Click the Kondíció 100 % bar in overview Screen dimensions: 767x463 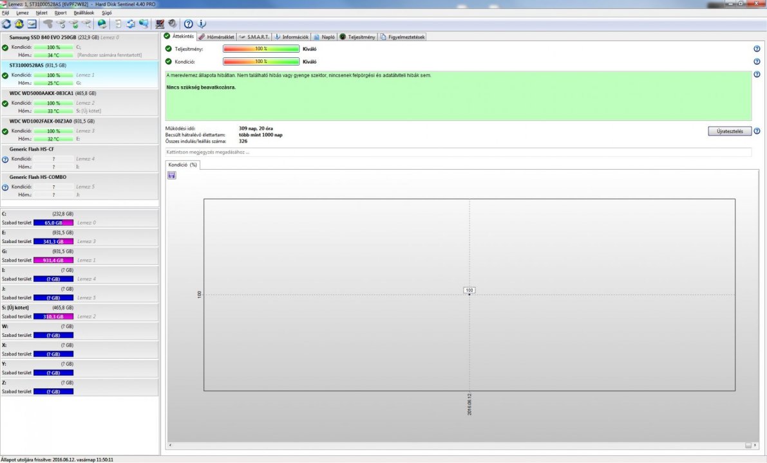(261, 62)
